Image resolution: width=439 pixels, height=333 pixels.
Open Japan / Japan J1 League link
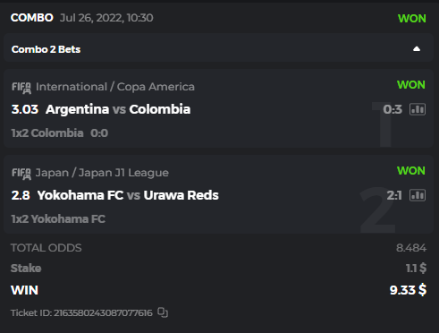point(102,173)
